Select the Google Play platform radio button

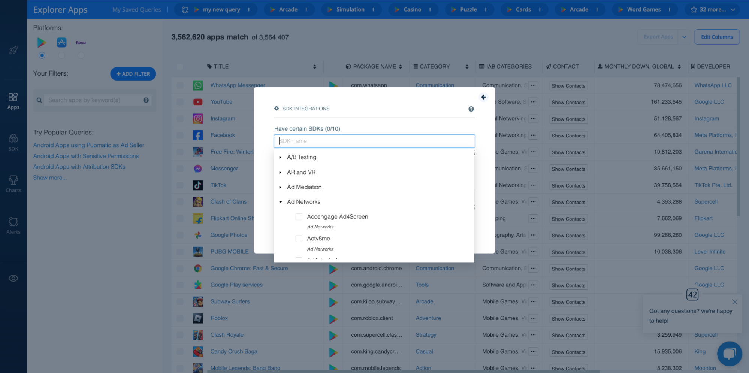(x=42, y=55)
